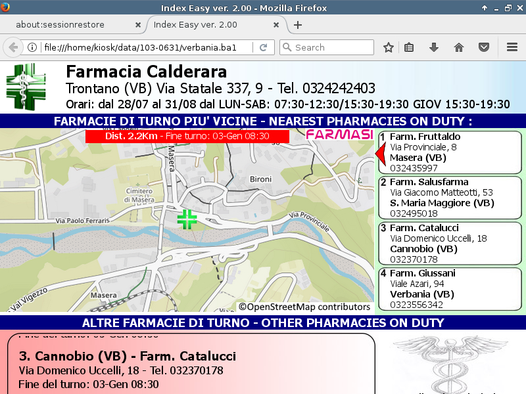Click the green cross marker on the map
This screenshot has height=394, width=526.
point(187,219)
